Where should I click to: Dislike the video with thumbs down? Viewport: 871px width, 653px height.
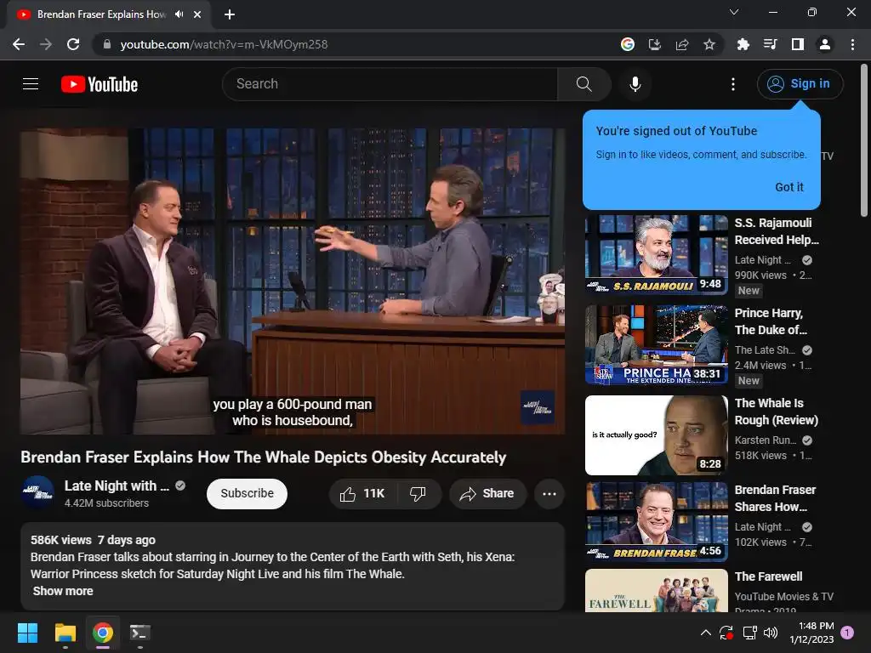(418, 494)
